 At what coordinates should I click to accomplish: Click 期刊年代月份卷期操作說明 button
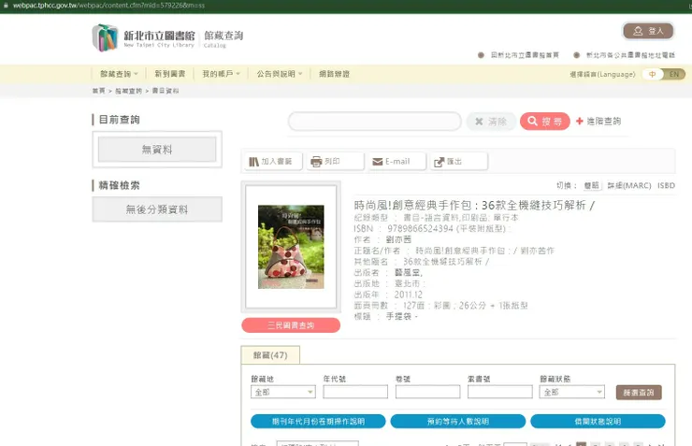click(x=318, y=422)
